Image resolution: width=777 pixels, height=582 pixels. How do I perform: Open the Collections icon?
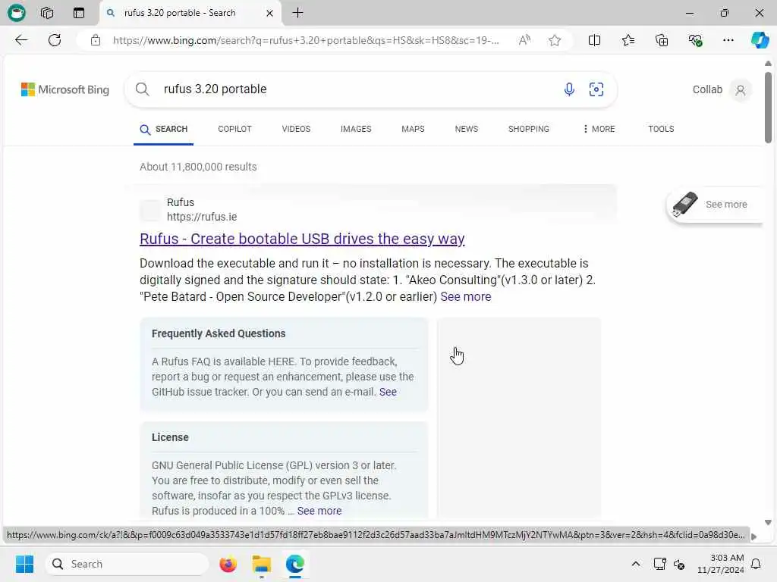[662, 40]
